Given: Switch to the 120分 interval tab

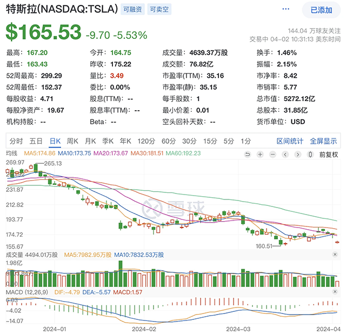Looking at the screenshot, I should pos(147,141).
